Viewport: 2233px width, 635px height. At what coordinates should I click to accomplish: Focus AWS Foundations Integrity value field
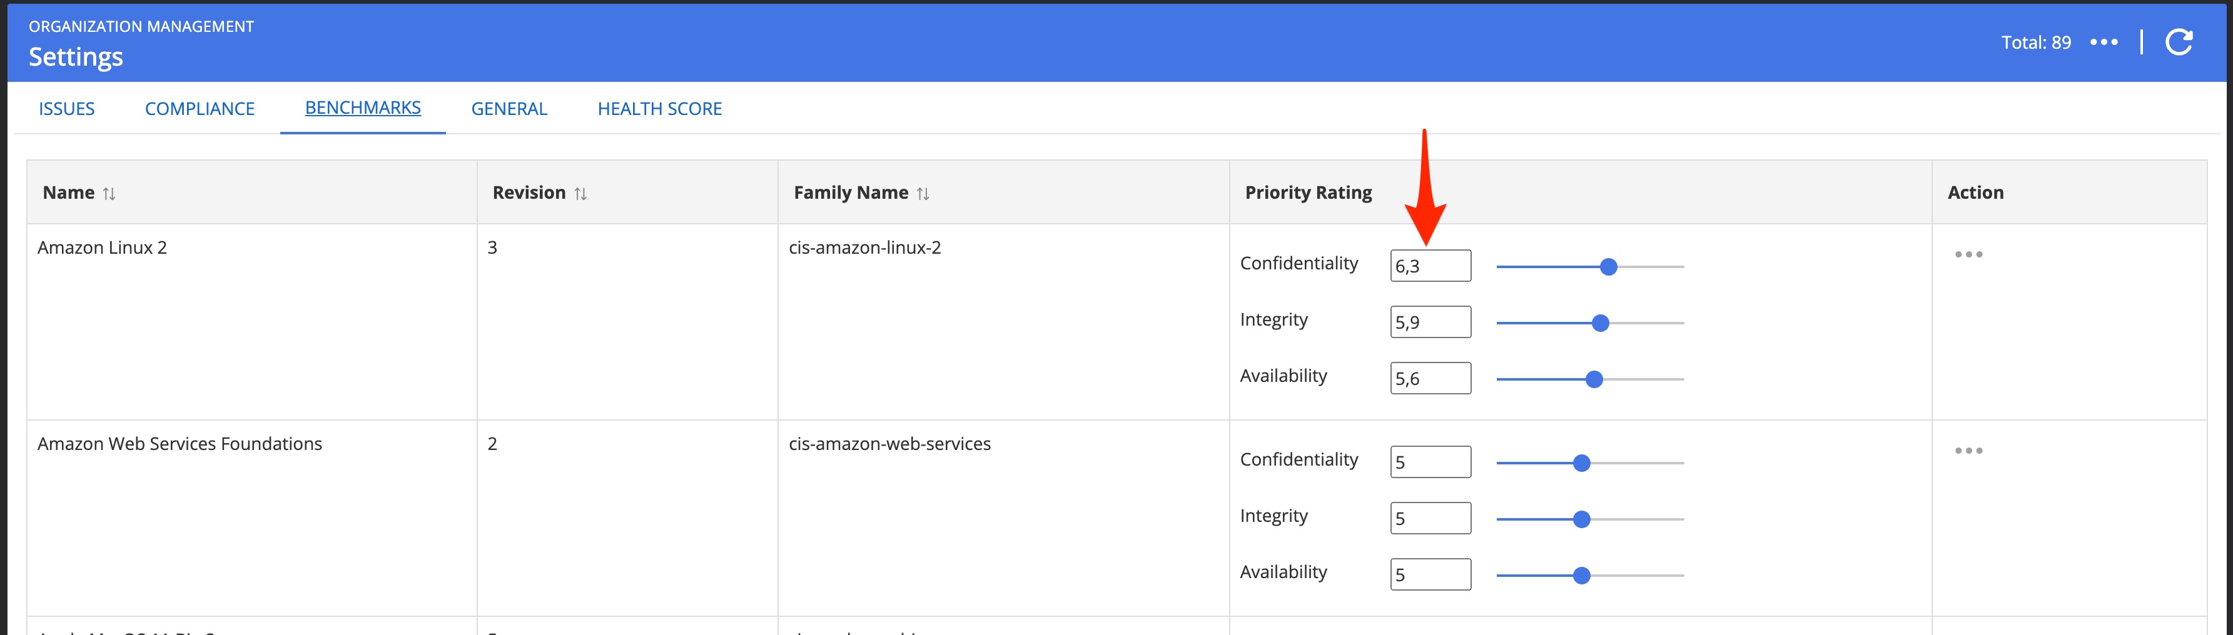(1430, 518)
